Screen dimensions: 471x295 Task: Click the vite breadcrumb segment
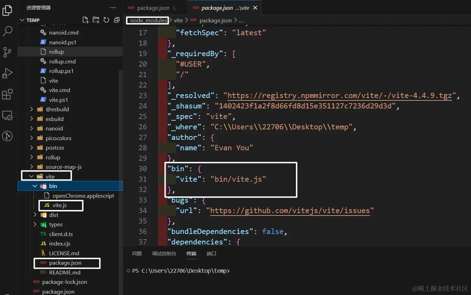tap(178, 20)
